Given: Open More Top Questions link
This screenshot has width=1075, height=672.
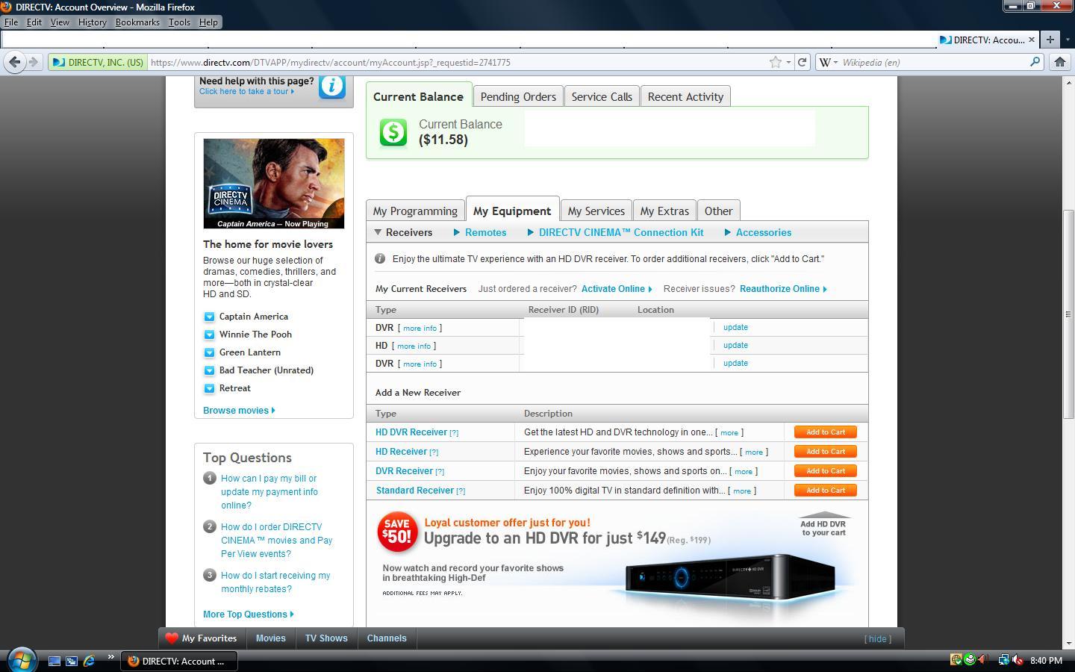Looking at the screenshot, I should click(x=248, y=615).
